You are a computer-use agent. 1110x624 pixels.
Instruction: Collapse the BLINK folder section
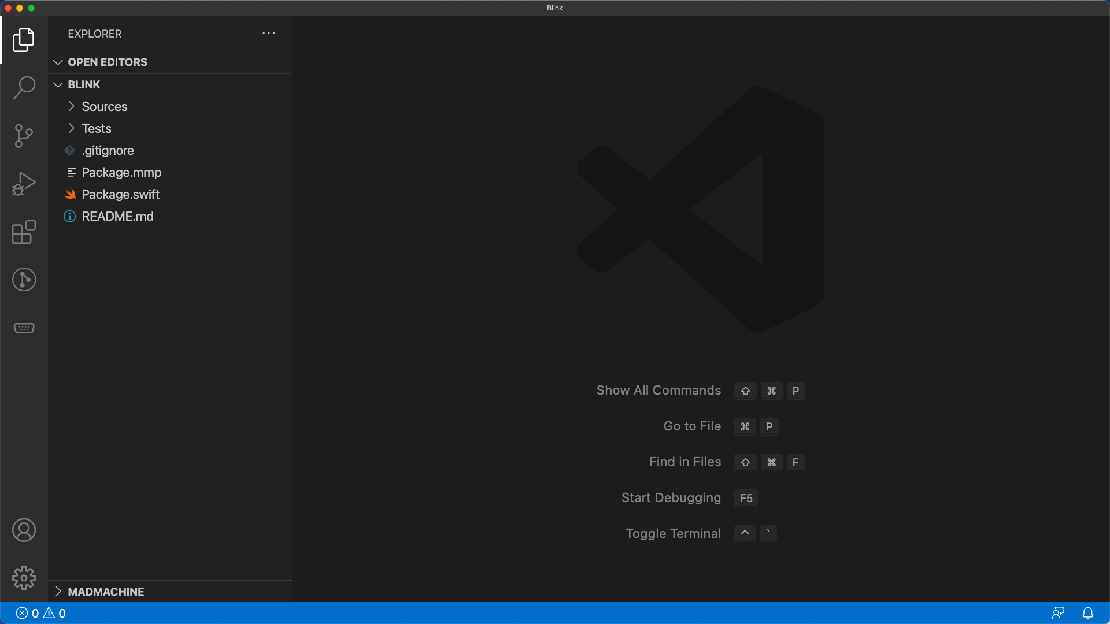click(58, 84)
